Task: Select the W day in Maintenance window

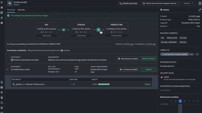Action: pyautogui.click(x=184, y=101)
